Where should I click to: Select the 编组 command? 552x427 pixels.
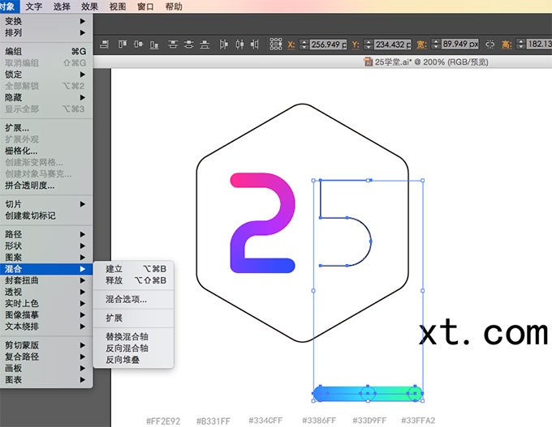click(x=46, y=51)
